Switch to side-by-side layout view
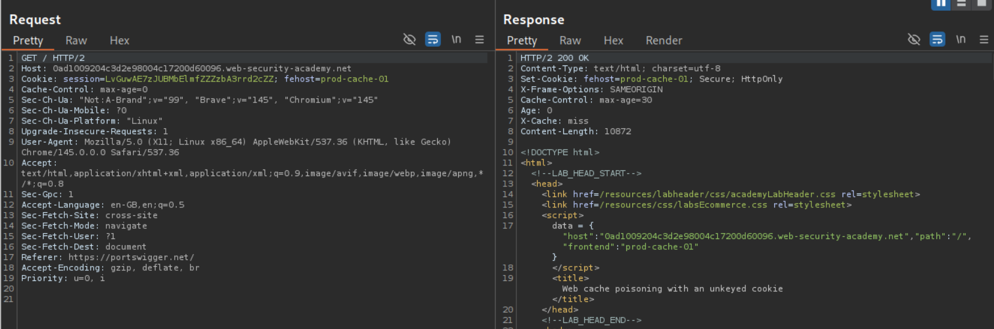 click(941, 4)
